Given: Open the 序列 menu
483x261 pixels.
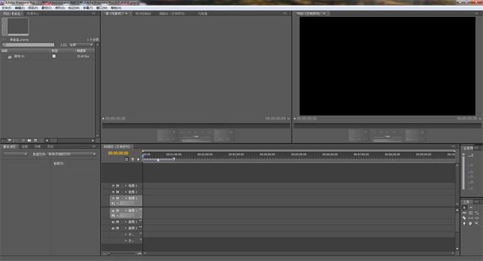Looking at the screenshot, I should [x=60, y=8].
